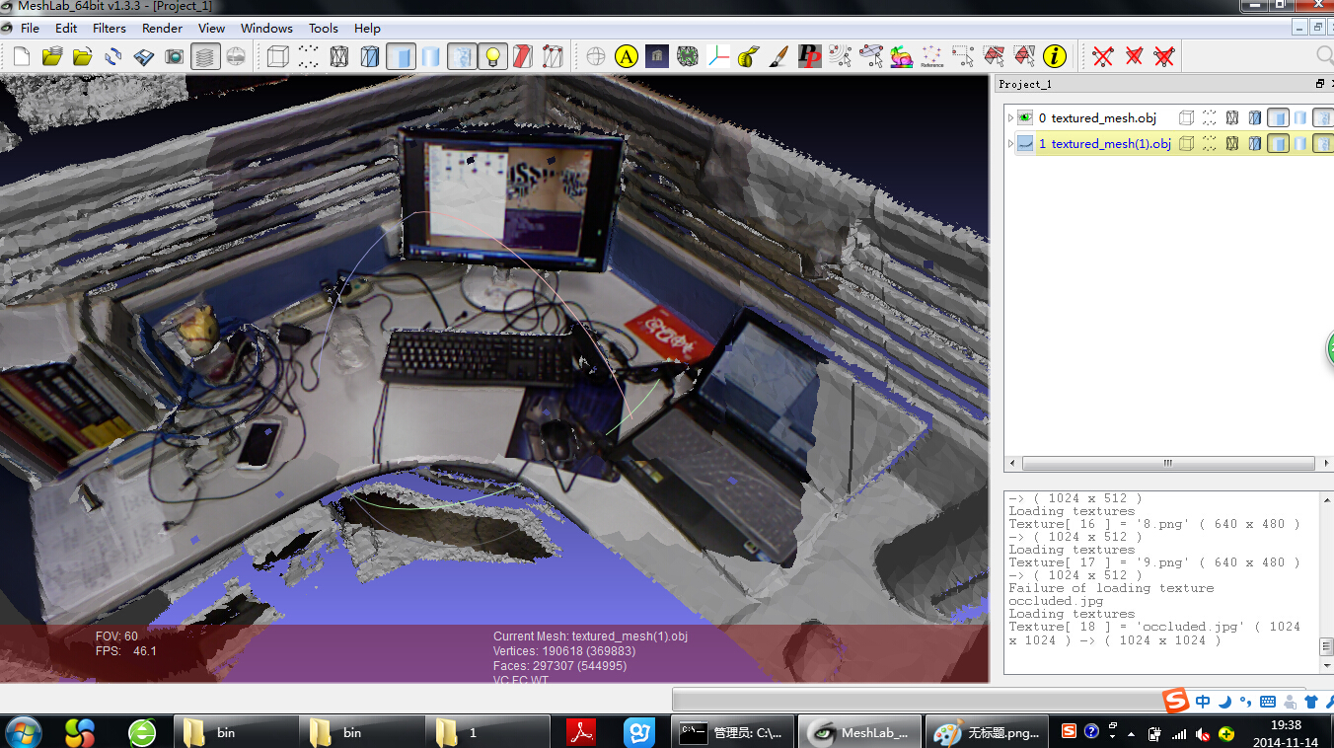This screenshot has height=748, width=1334.
Task: Delete selected faces with second red X
Action: (x=1134, y=56)
